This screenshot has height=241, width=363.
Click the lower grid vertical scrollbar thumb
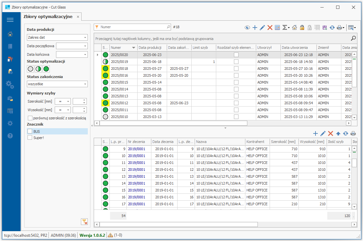[x=354, y=163]
